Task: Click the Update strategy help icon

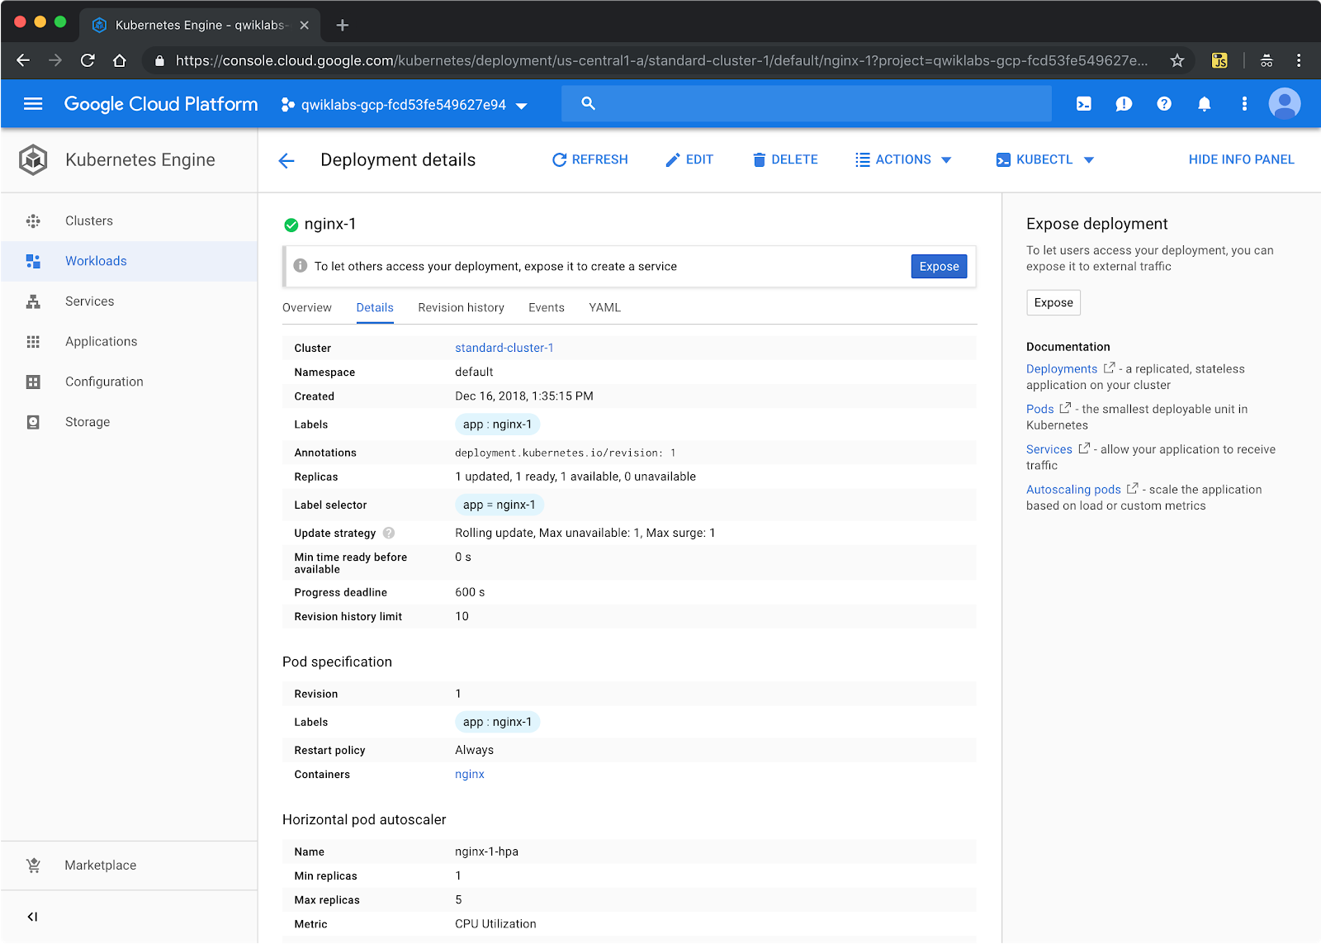Action: pyautogui.click(x=389, y=534)
